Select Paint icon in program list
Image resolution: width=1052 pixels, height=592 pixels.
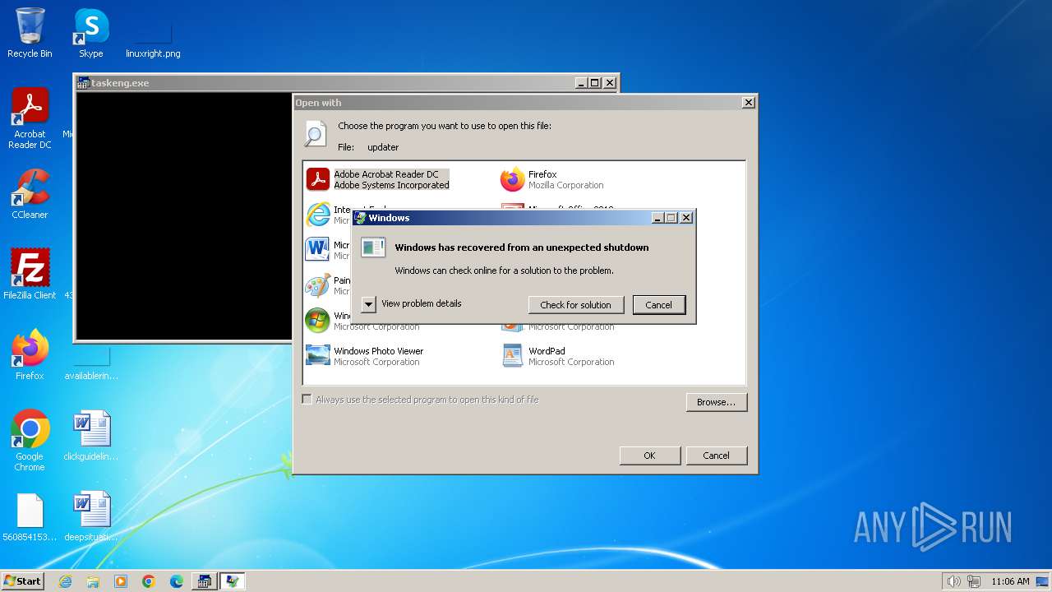tap(317, 285)
